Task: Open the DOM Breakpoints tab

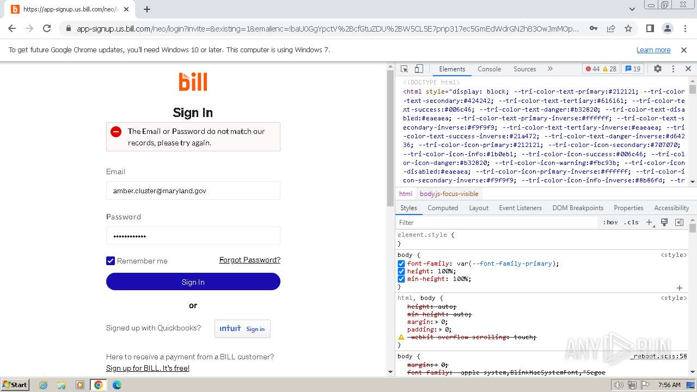Action: (x=578, y=208)
